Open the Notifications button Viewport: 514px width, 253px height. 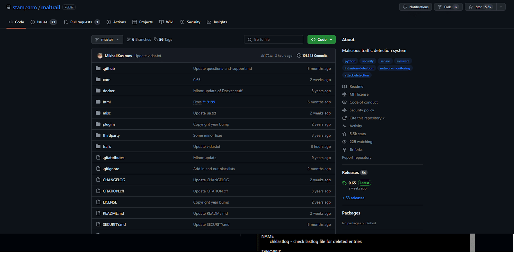pos(416,7)
